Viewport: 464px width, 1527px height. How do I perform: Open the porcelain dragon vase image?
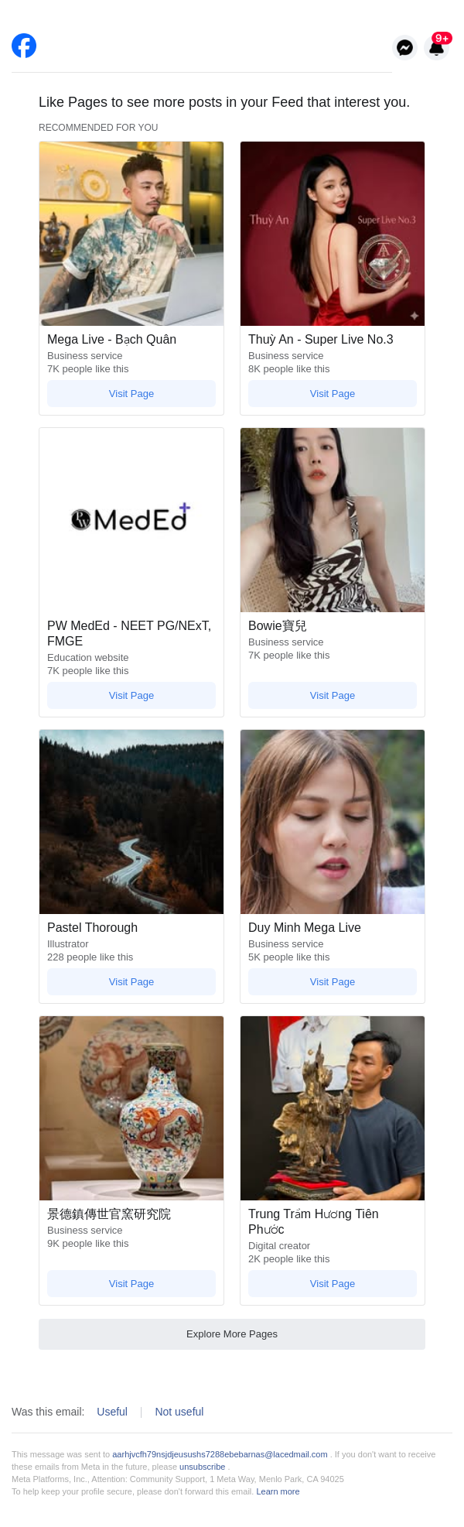click(131, 1108)
